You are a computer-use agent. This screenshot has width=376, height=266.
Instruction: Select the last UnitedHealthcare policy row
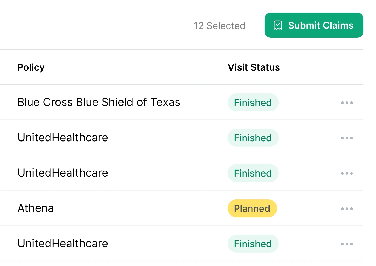click(63, 244)
